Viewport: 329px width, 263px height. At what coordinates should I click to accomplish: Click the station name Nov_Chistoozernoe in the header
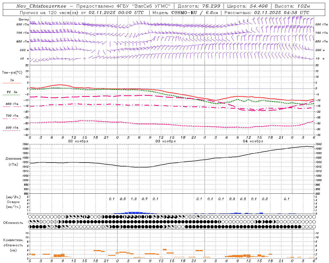(41, 6)
